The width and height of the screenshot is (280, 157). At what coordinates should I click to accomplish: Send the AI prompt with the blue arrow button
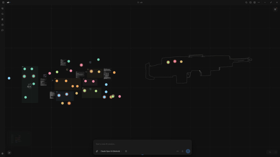click(188, 151)
